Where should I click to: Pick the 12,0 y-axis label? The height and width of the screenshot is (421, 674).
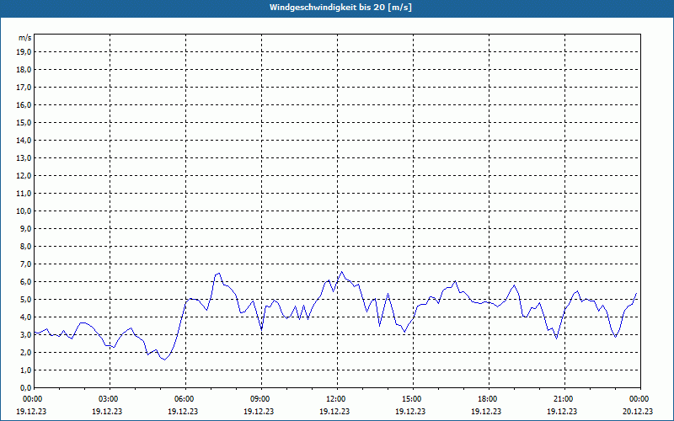tap(24, 176)
